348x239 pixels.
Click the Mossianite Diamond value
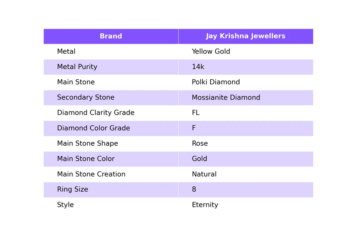(x=226, y=97)
